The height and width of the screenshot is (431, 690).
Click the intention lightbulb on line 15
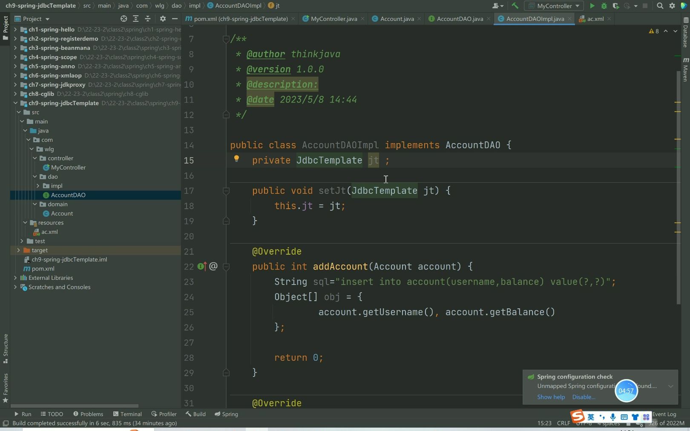tap(236, 159)
